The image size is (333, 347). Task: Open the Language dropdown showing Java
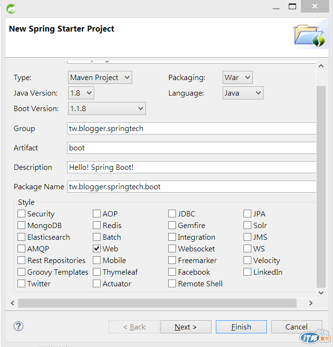coord(243,93)
